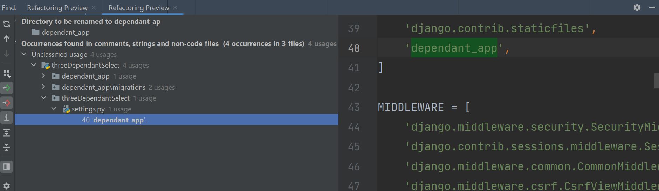Click the Rerun refresh icon
Screen dimensions: 659x191
point(6,24)
